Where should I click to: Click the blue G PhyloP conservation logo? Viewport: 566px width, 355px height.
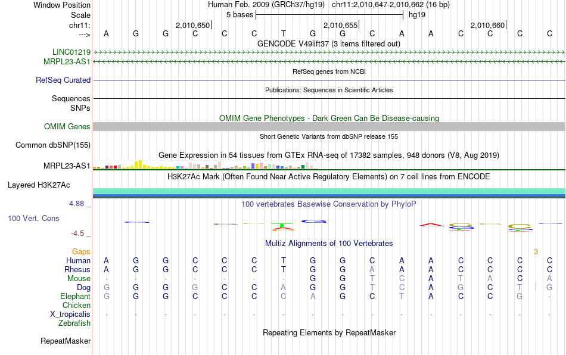(x=313, y=221)
